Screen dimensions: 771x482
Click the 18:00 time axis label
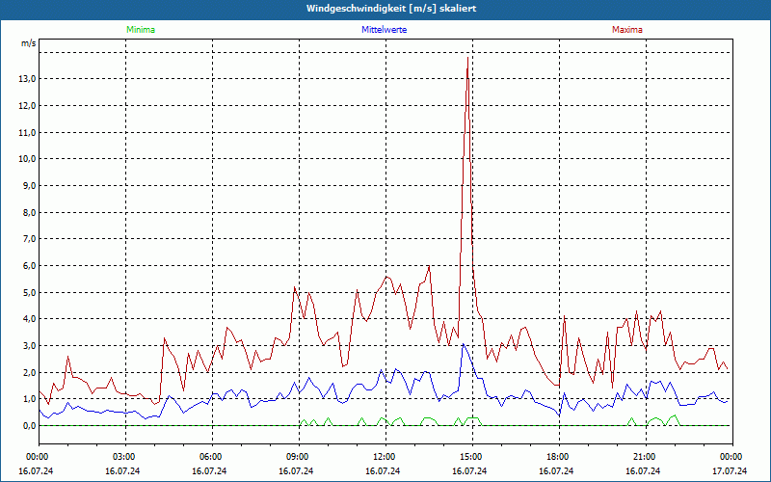coord(559,457)
